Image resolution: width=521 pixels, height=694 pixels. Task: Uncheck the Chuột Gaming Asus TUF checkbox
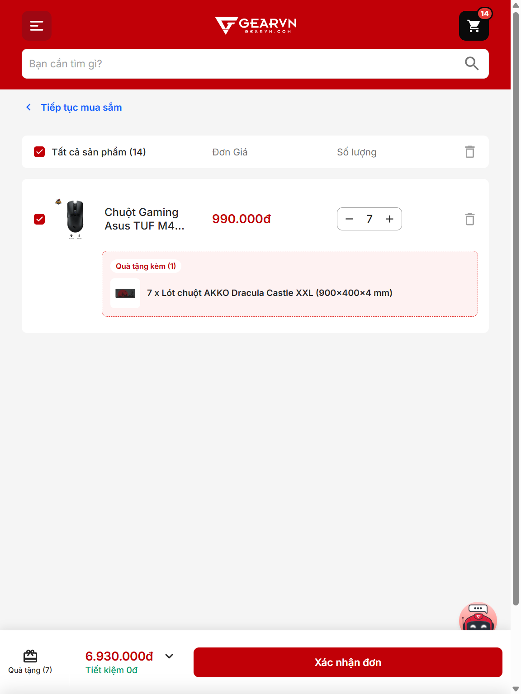pos(39,219)
